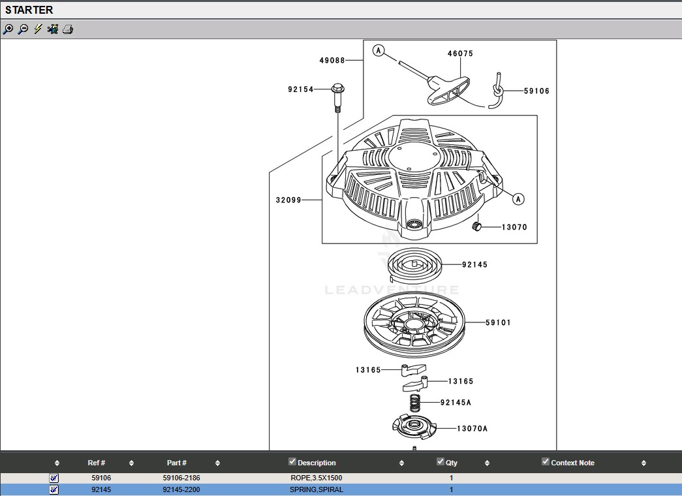Click sort arrows right of Description

[401, 463]
